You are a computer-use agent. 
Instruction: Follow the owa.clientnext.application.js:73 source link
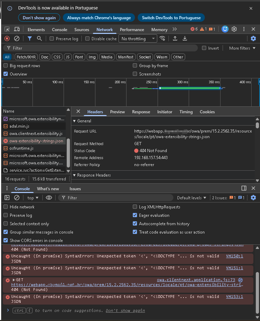coord(196,280)
